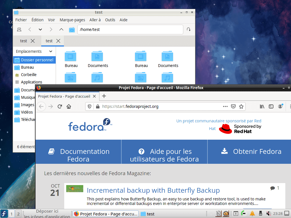Switch to workspace 2 in the panel
The image size is (291, 218).
[x=18, y=214]
